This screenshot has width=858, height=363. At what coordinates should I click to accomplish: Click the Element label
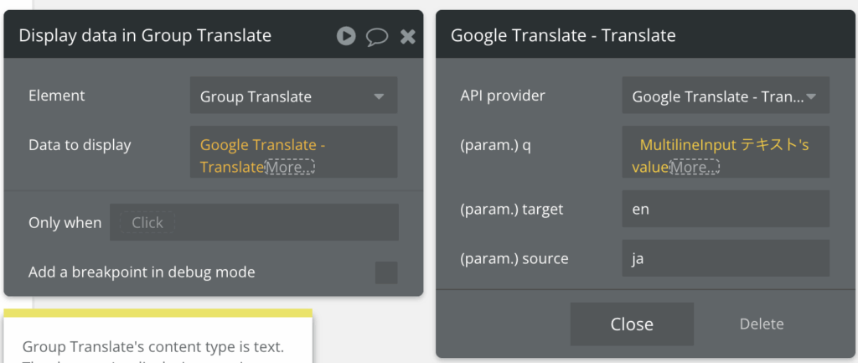tap(57, 96)
